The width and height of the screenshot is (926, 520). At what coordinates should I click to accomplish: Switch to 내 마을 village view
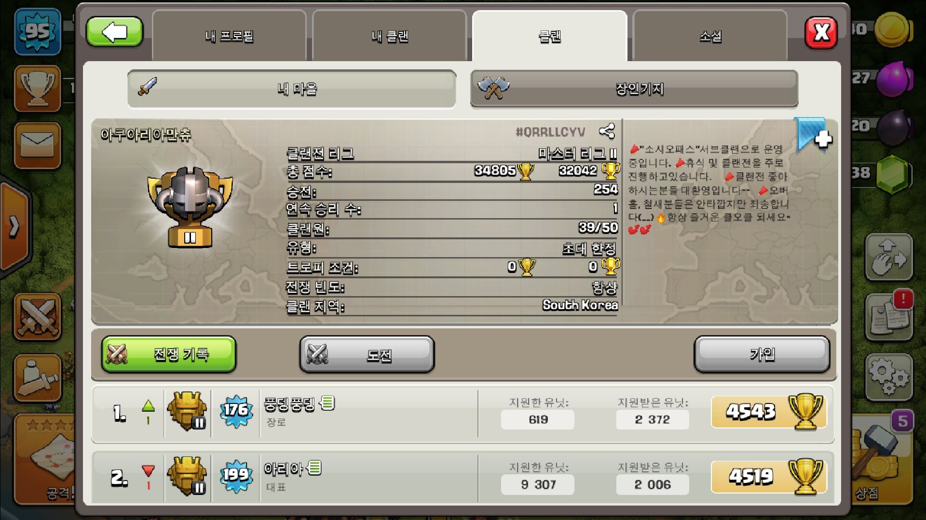tap(292, 89)
